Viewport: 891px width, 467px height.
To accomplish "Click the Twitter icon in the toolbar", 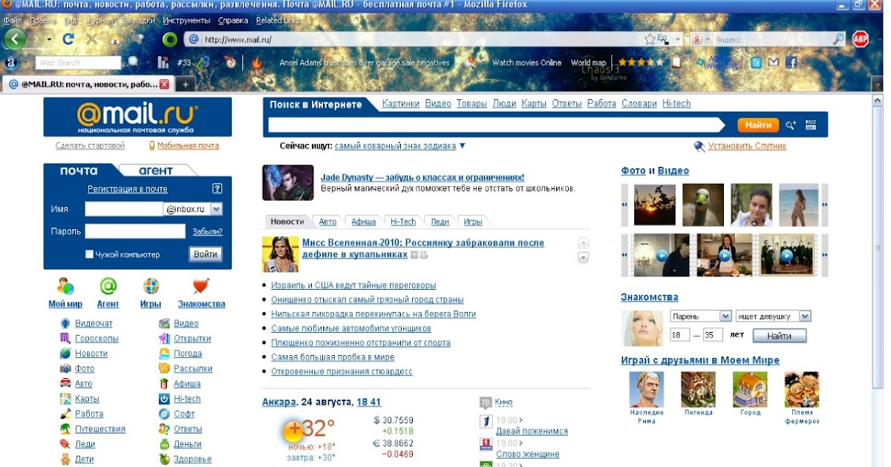I will [x=757, y=63].
